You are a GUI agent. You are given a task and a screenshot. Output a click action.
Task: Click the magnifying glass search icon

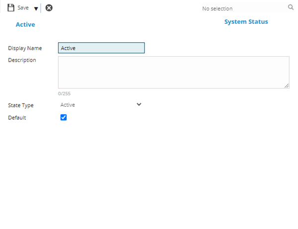[291, 7]
